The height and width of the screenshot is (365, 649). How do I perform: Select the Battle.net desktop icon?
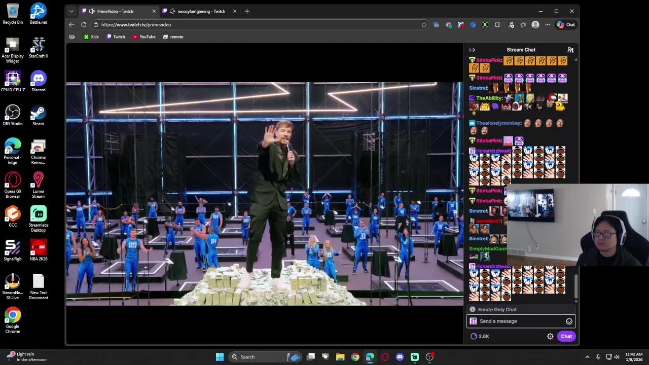(x=38, y=14)
